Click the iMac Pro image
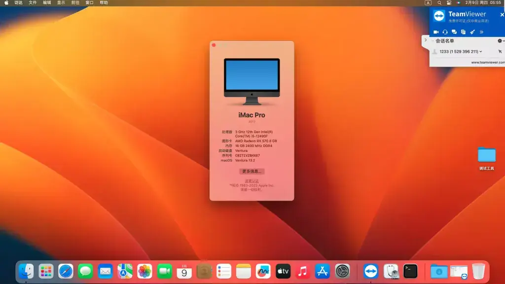The width and height of the screenshot is (505, 284). click(252, 82)
